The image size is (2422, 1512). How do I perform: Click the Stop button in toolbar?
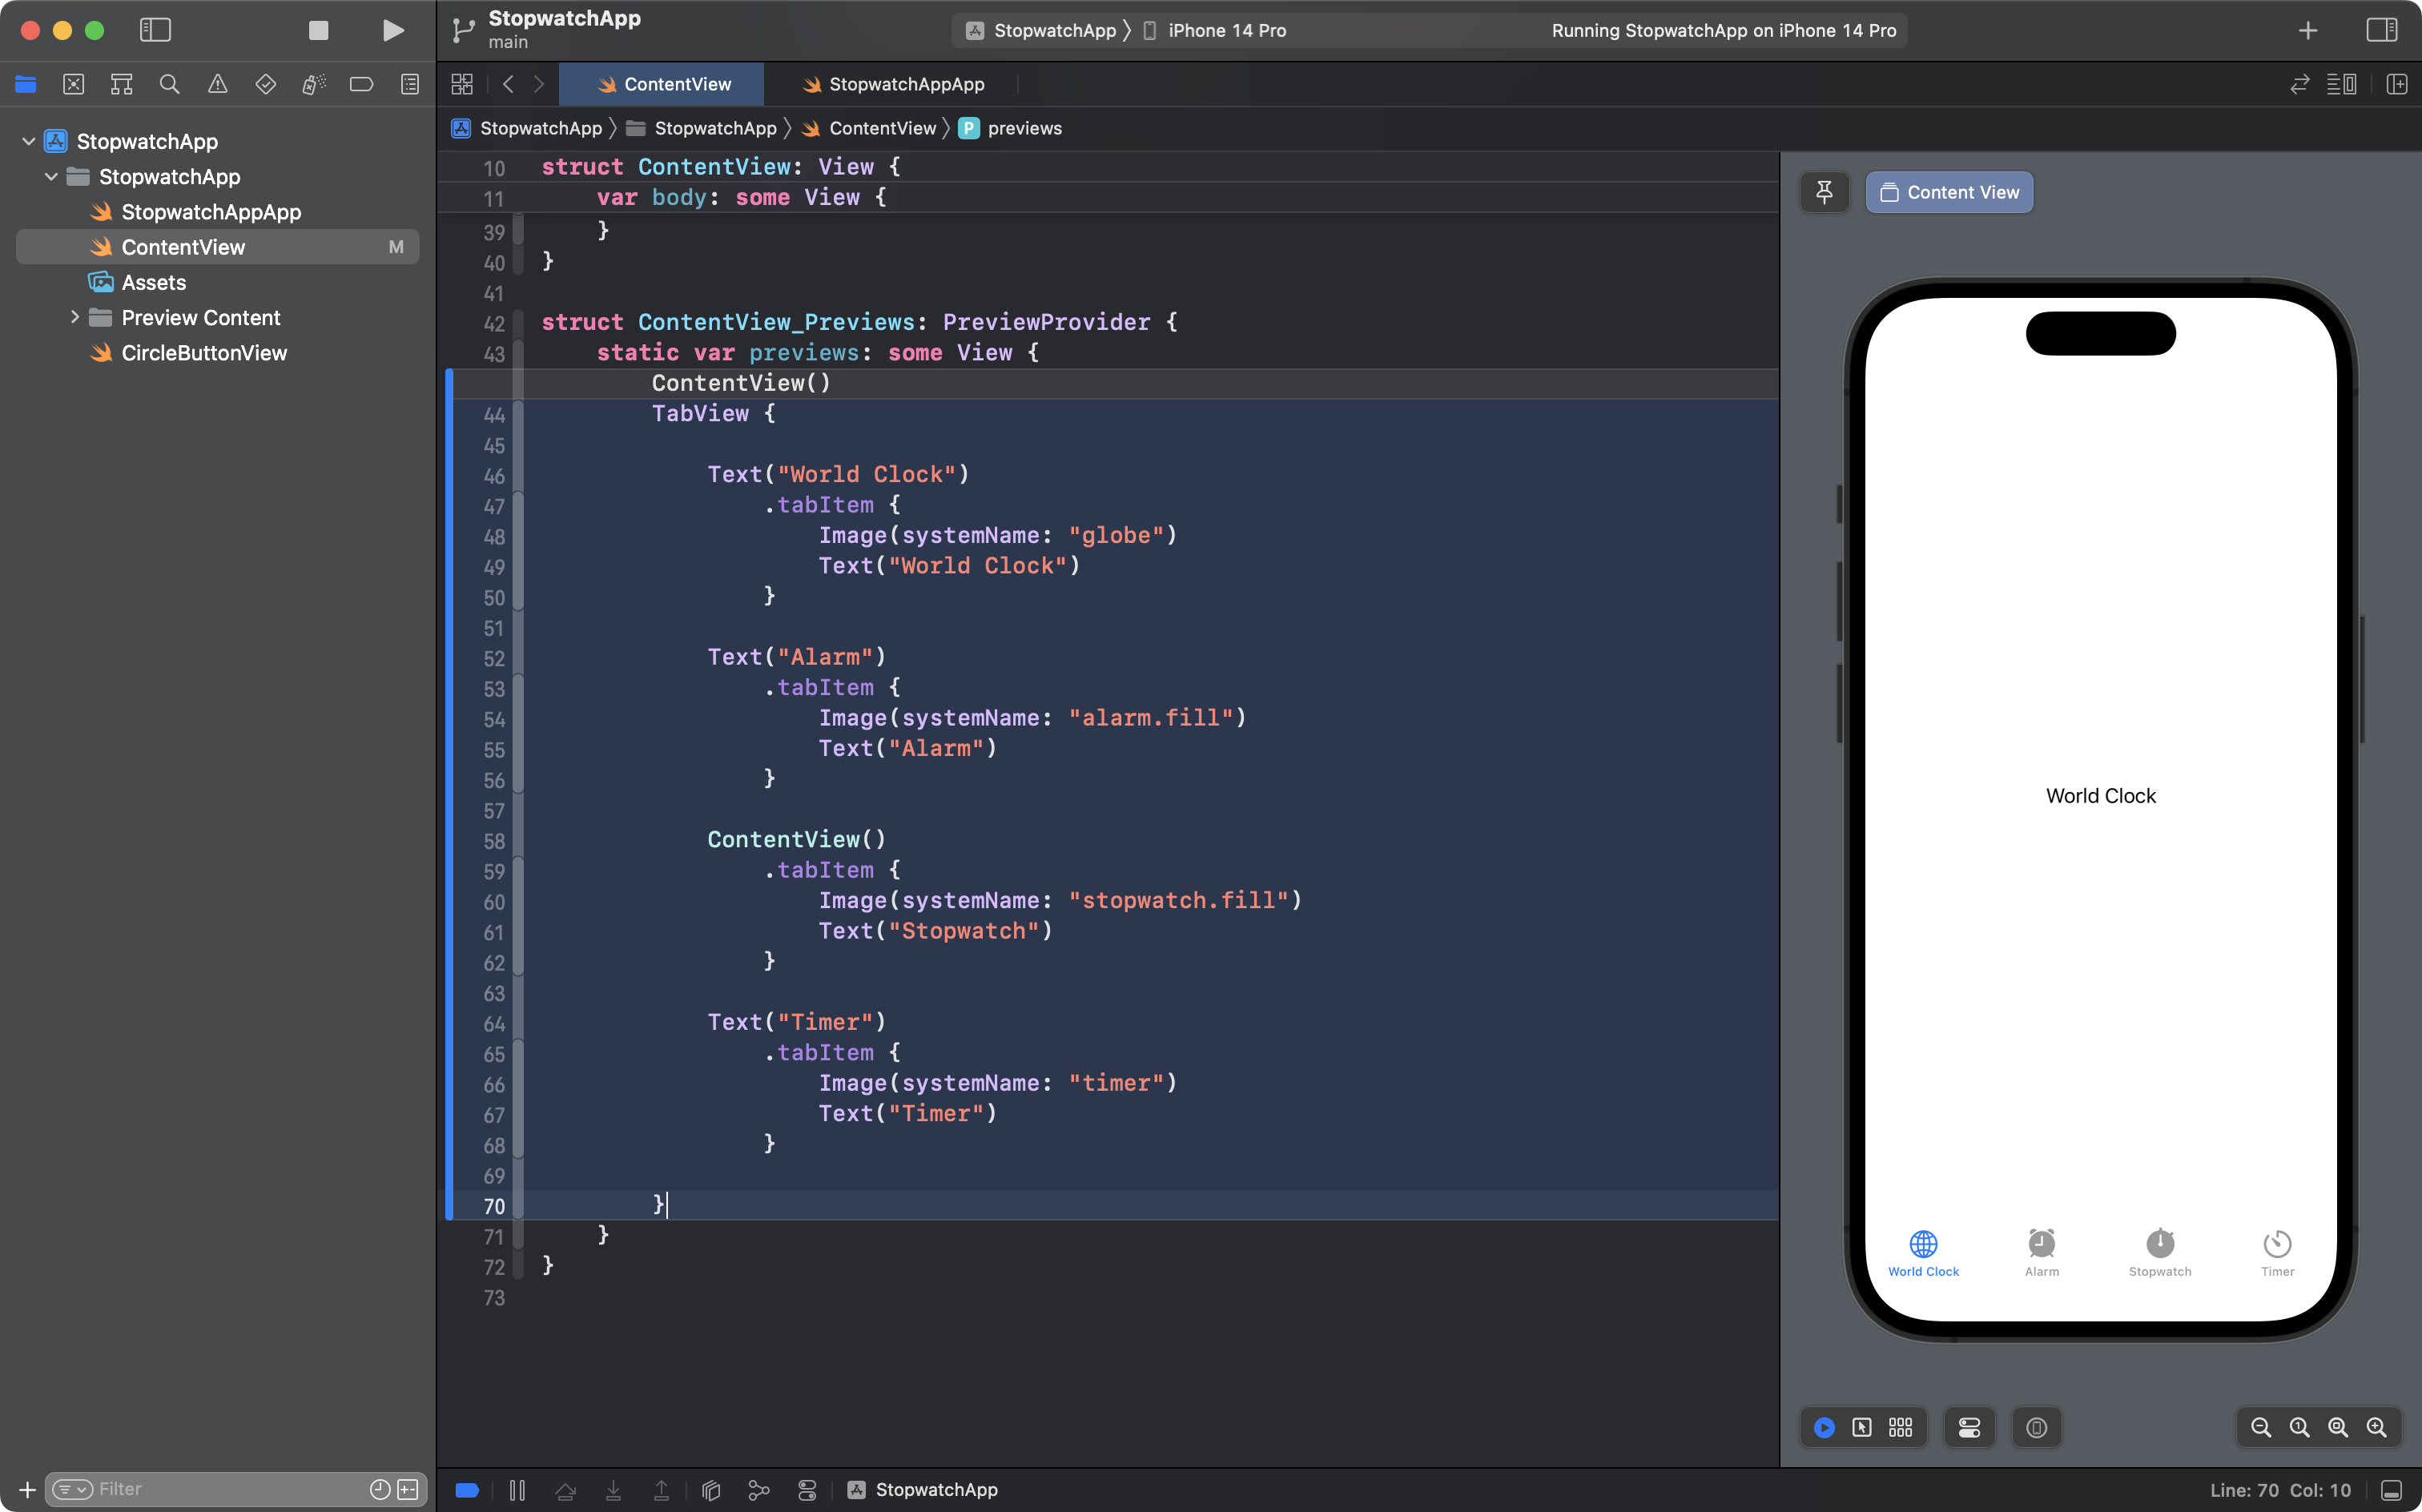tap(319, 30)
